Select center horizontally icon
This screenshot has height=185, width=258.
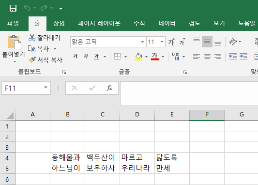(x=207, y=57)
